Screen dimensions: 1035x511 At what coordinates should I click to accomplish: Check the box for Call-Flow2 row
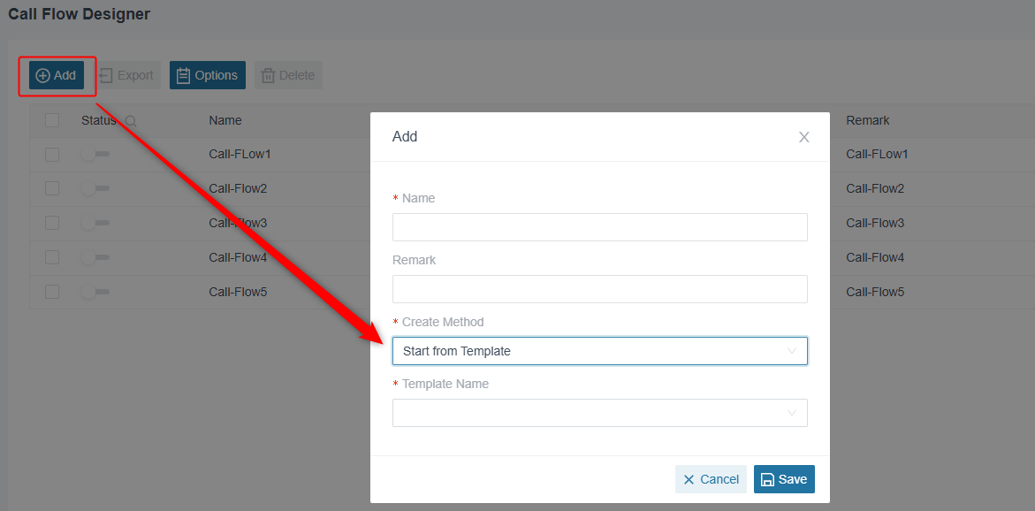tap(52, 189)
